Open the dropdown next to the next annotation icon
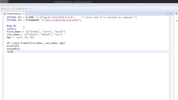This screenshot has width=178, height=100. click(x=11, y=9)
